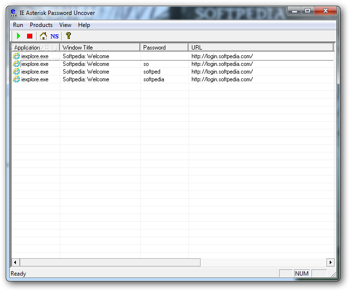The width and height of the screenshot is (350, 291).
Task: Click the password cell 'so'
Action: [146, 64]
